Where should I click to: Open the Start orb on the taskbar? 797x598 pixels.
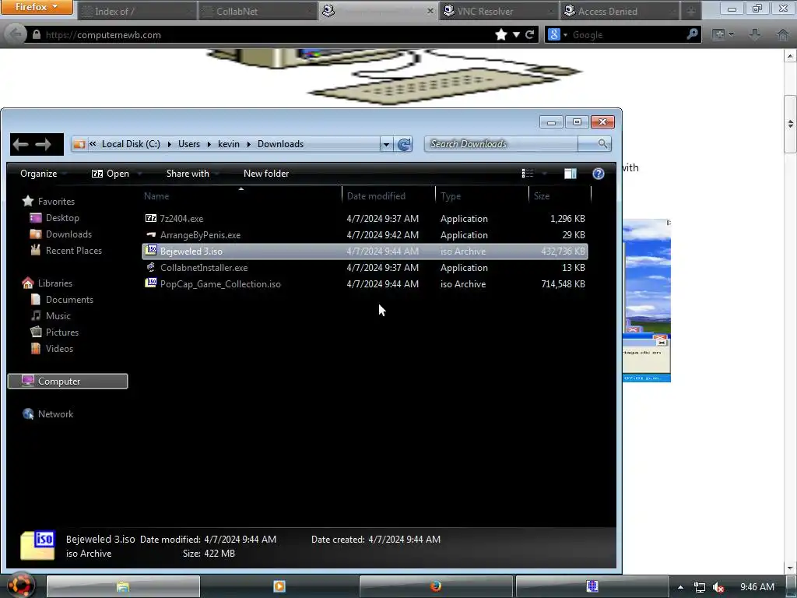(21, 586)
